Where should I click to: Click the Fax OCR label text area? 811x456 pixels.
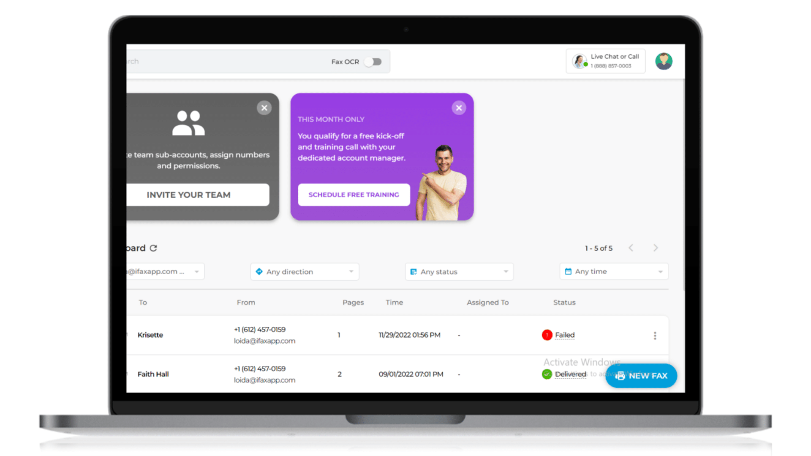click(344, 61)
